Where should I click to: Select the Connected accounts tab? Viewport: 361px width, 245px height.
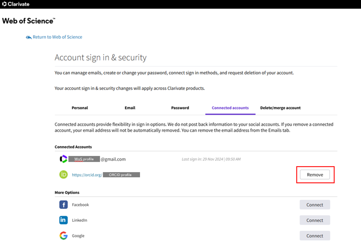(230, 108)
